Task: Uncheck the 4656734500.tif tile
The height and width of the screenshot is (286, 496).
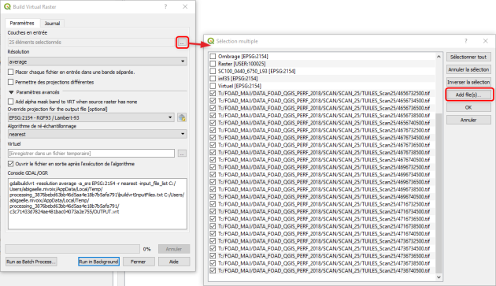Action: 213,101
